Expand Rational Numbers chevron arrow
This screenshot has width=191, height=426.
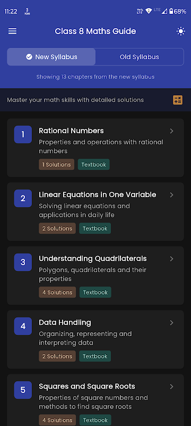pyautogui.click(x=171, y=131)
